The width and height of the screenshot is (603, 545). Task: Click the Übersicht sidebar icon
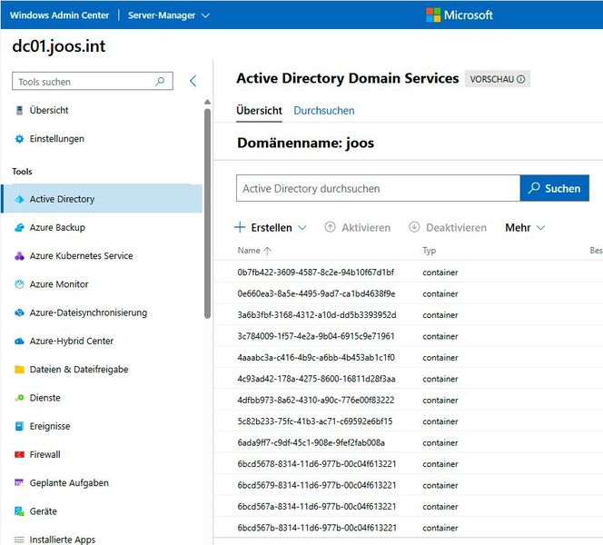pyautogui.click(x=19, y=111)
